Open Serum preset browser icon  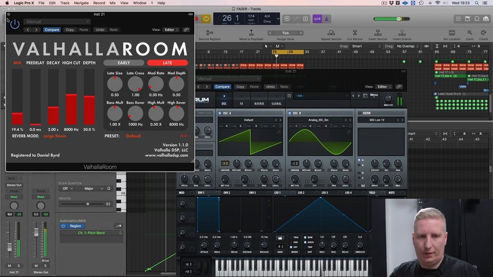click(x=365, y=95)
